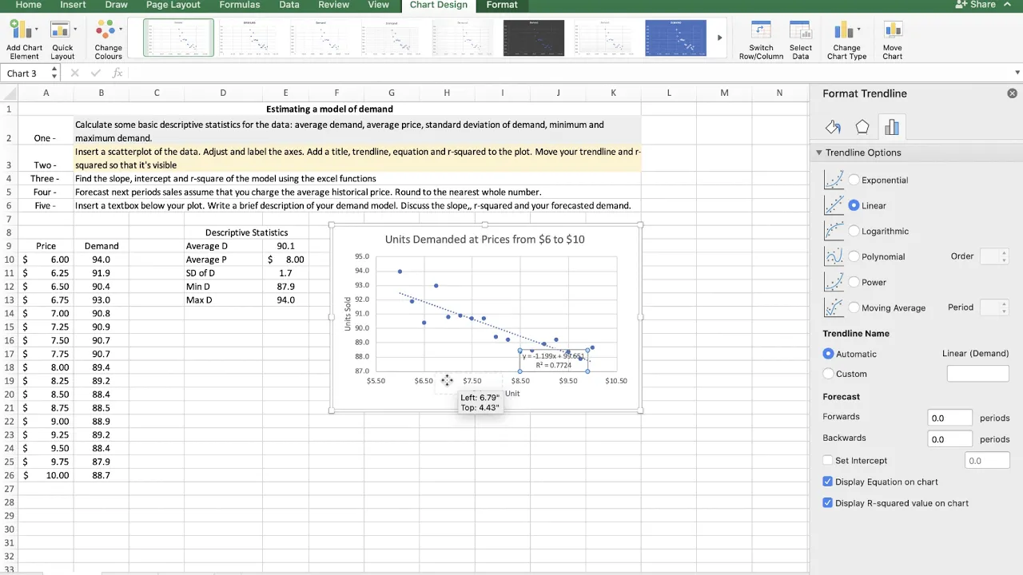This screenshot has height=575, width=1023.
Task: Click the Polynomial trendline icon
Action: pos(834,256)
